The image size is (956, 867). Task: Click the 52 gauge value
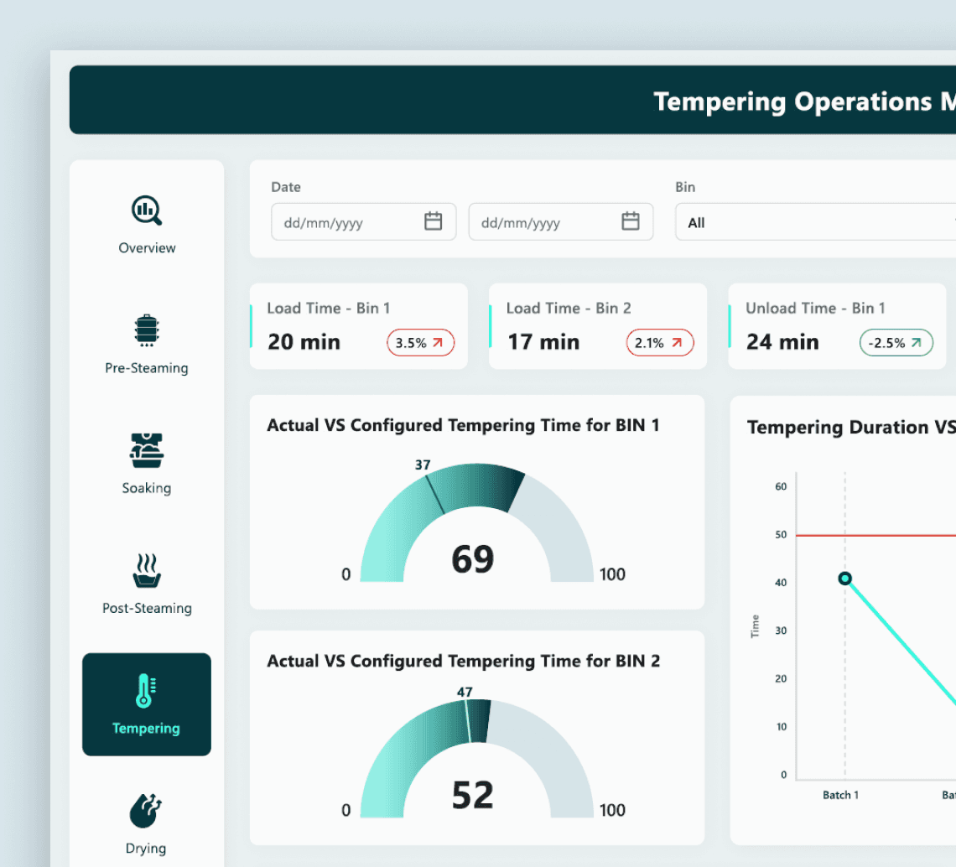472,795
